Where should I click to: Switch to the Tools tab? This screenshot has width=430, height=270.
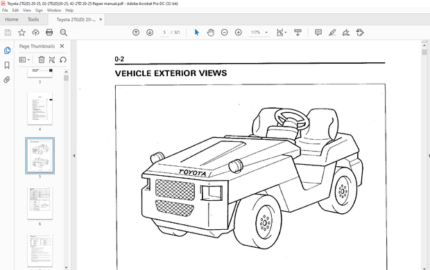pos(33,19)
